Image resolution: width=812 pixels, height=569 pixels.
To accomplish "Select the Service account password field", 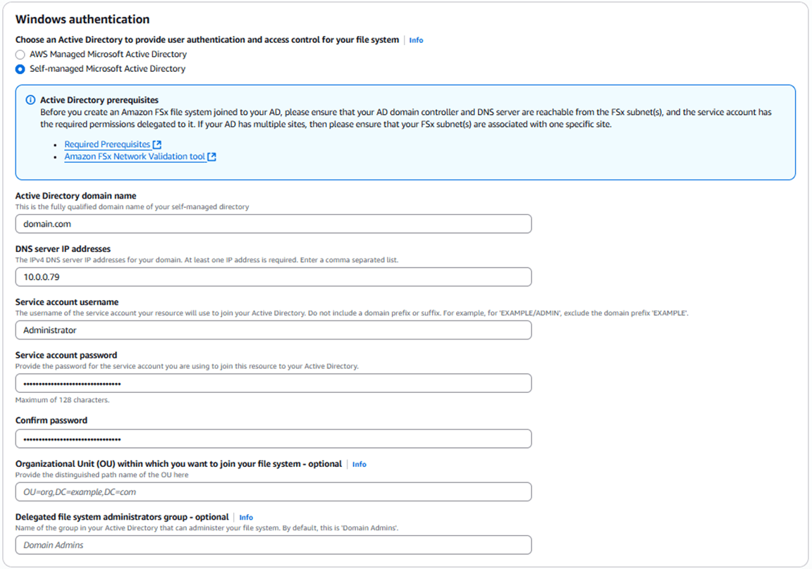I will click(x=273, y=383).
